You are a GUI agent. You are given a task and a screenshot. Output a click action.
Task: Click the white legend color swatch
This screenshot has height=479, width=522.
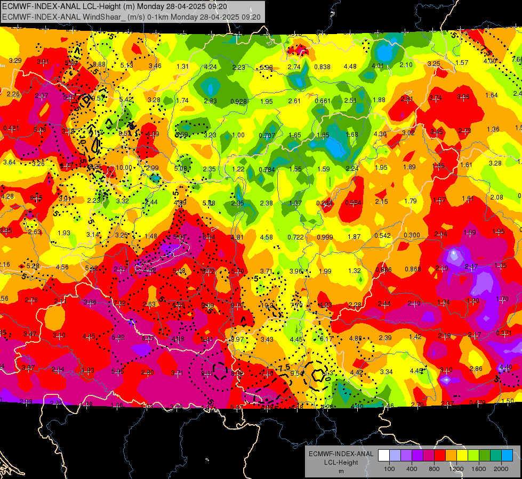pos(384,456)
